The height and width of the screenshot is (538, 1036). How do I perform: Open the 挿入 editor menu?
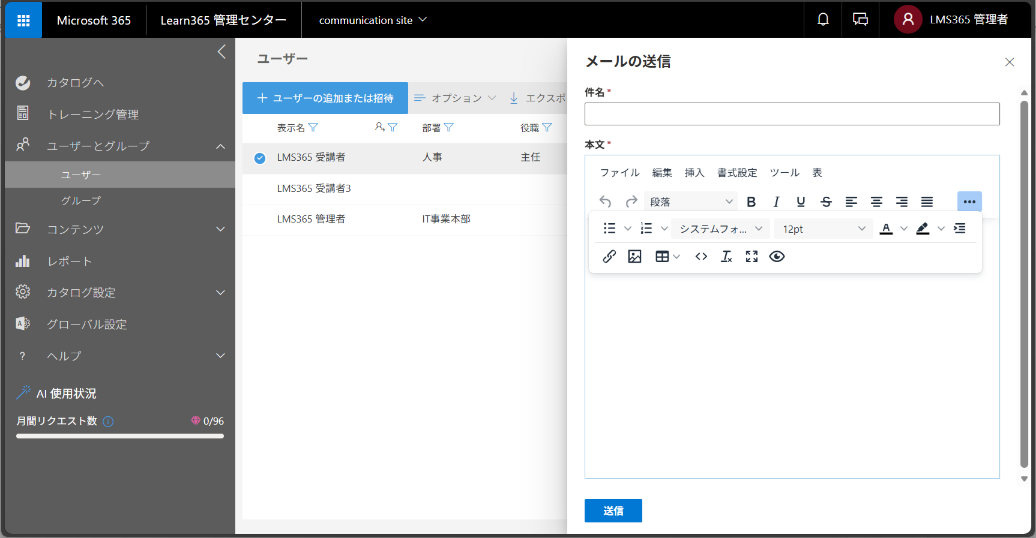click(x=694, y=173)
